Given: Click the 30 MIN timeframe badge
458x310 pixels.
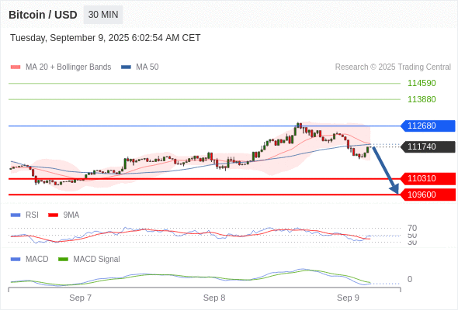Looking at the screenshot, I should coord(103,15).
